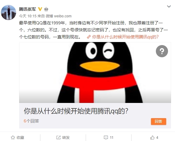Open the inline 你是从什么时候开始使用腾讯qq的 link

click(x=125, y=37)
